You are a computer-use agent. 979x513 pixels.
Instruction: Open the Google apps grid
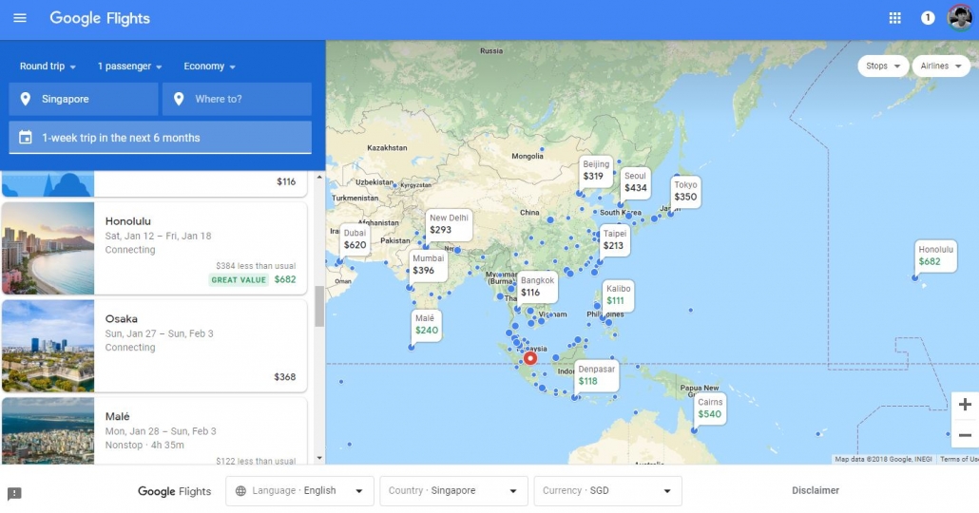[894, 18]
